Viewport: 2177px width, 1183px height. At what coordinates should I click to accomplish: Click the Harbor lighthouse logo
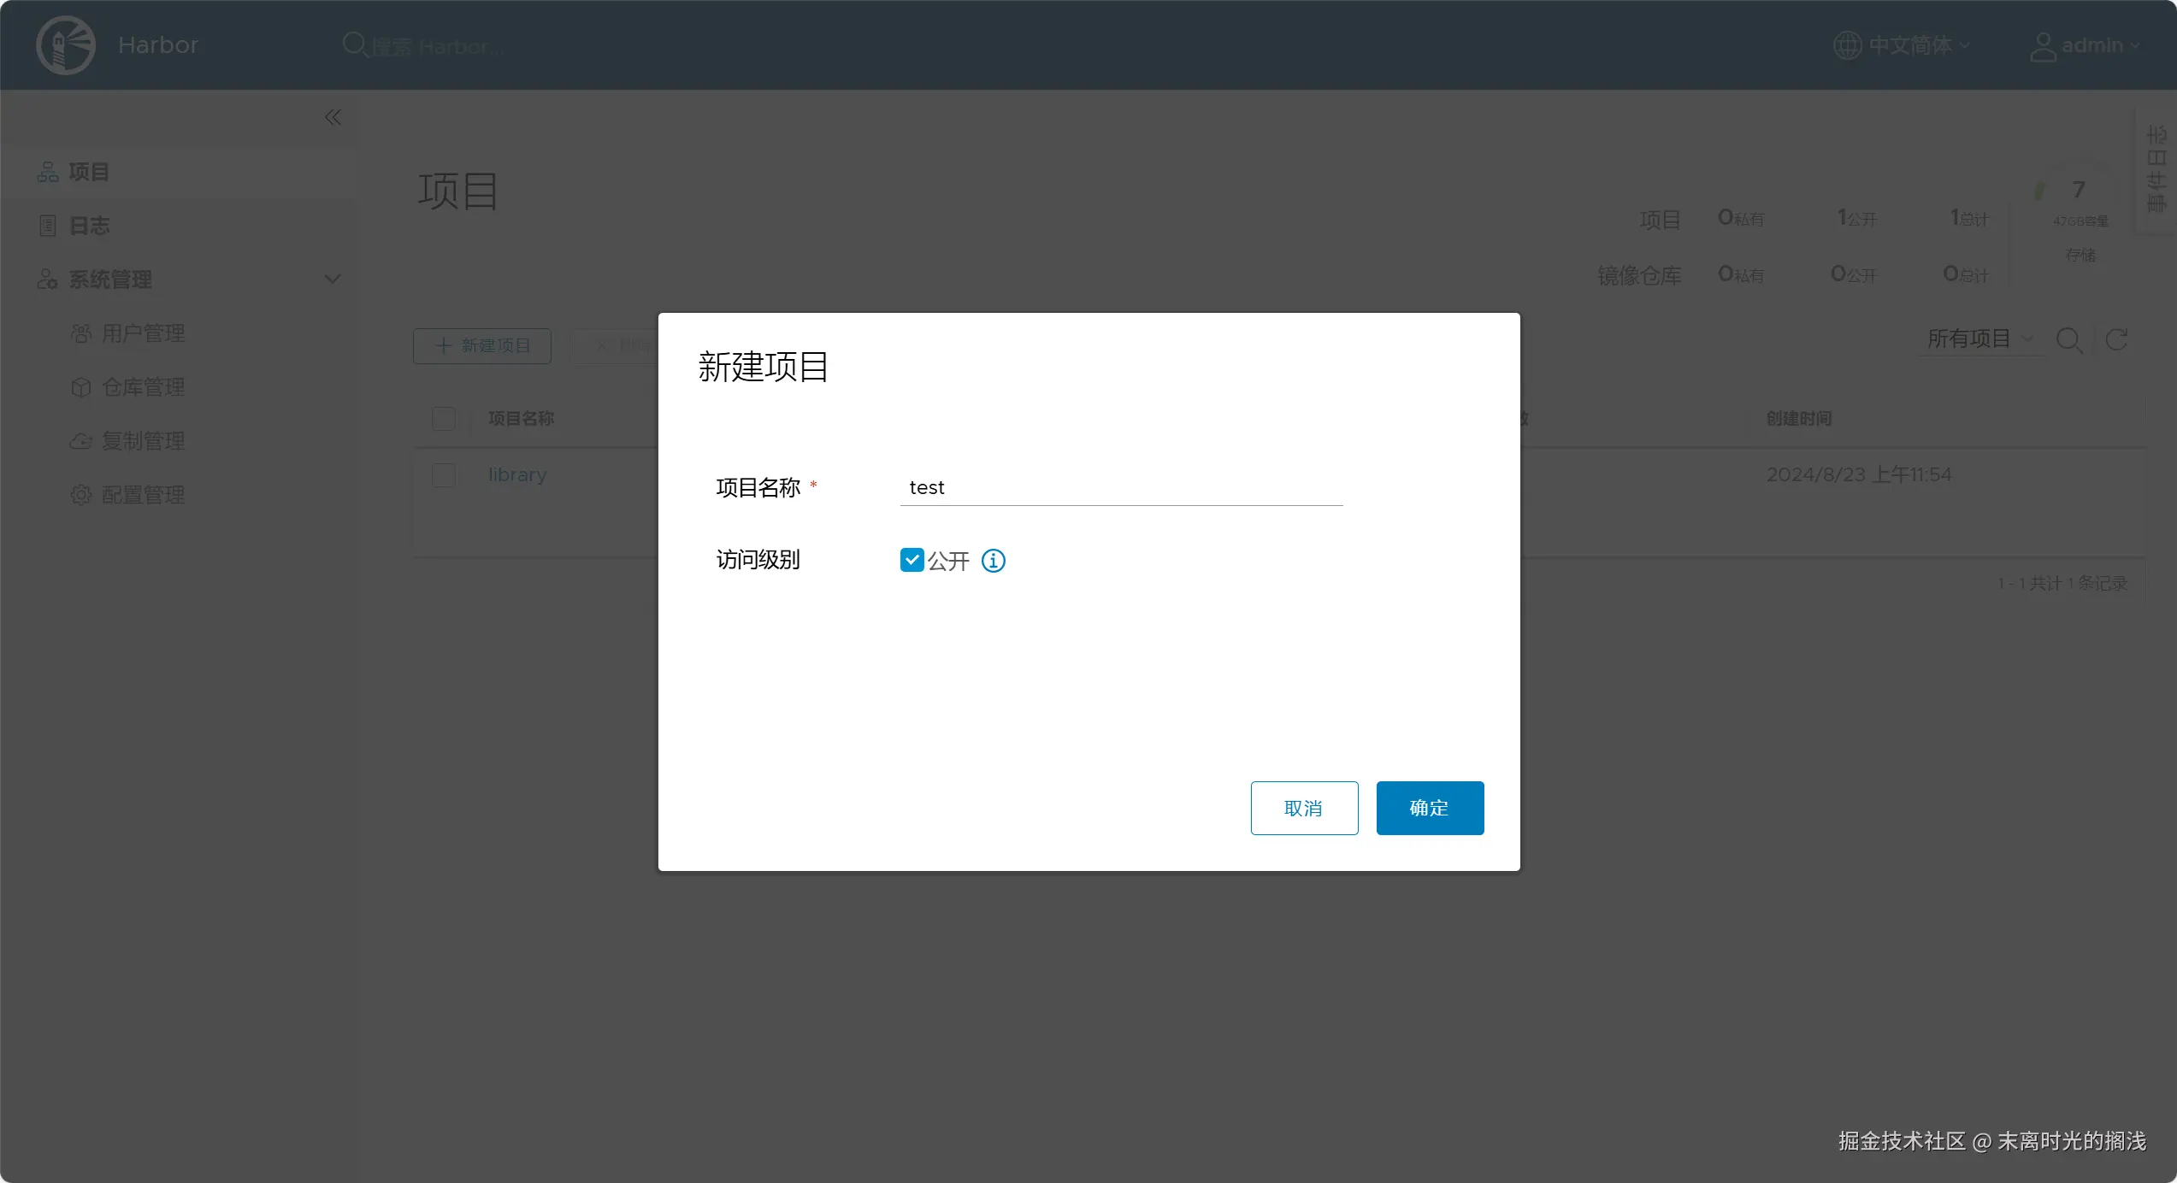click(x=66, y=45)
